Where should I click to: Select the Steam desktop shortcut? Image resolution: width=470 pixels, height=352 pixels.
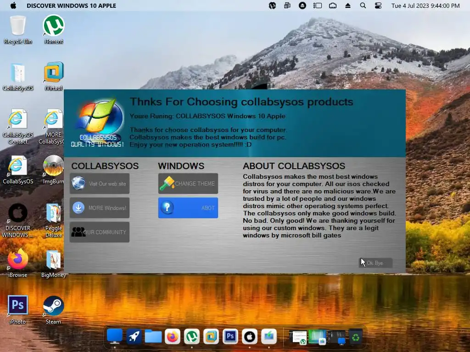coord(53,310)
